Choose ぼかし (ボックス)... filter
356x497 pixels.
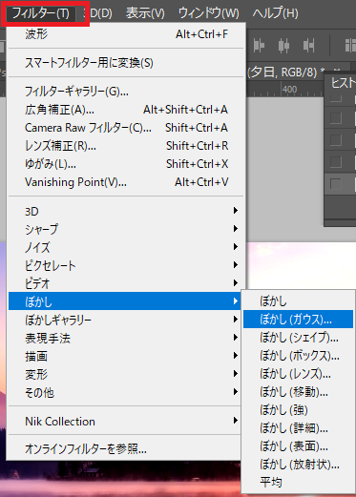(299, 355)
